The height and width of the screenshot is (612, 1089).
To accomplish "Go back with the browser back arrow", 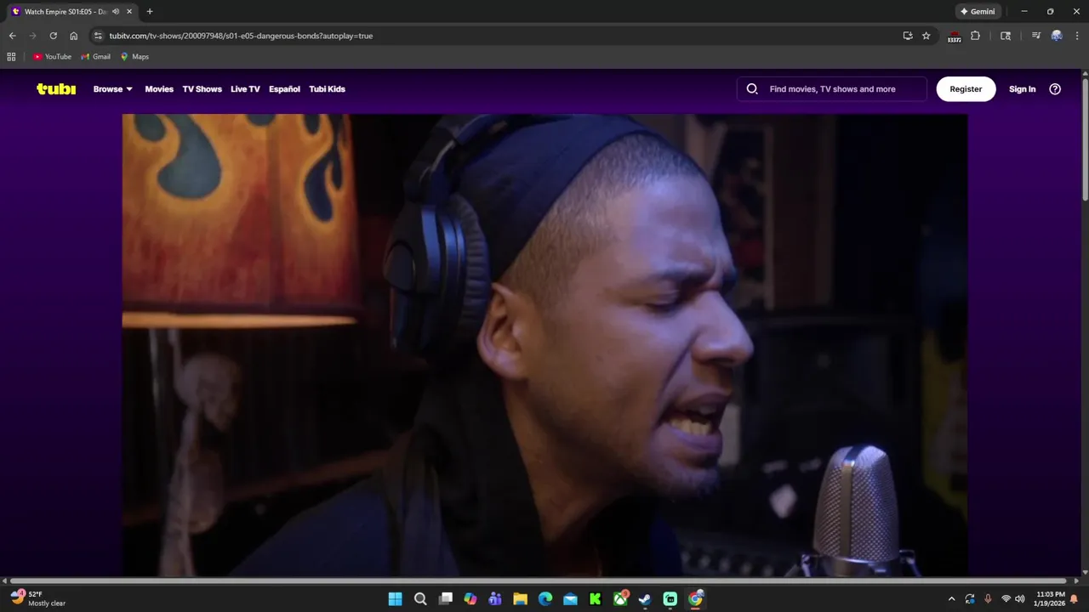I will (12, 36).
